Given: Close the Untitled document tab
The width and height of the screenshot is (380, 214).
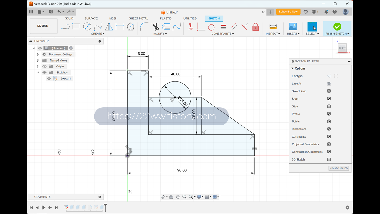Looking at the screenshot, I should tap(263, 12).
